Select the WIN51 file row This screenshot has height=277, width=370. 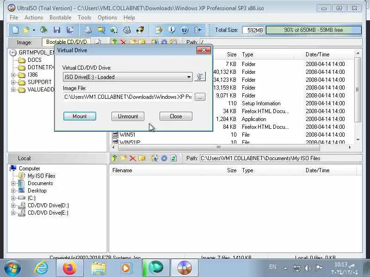coord(127,134)
